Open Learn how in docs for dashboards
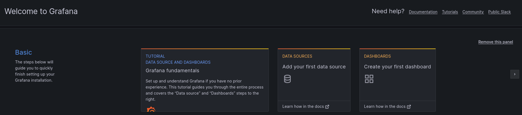 385,106
